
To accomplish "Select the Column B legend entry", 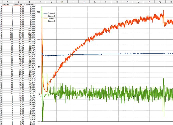I will pos(49,13).
